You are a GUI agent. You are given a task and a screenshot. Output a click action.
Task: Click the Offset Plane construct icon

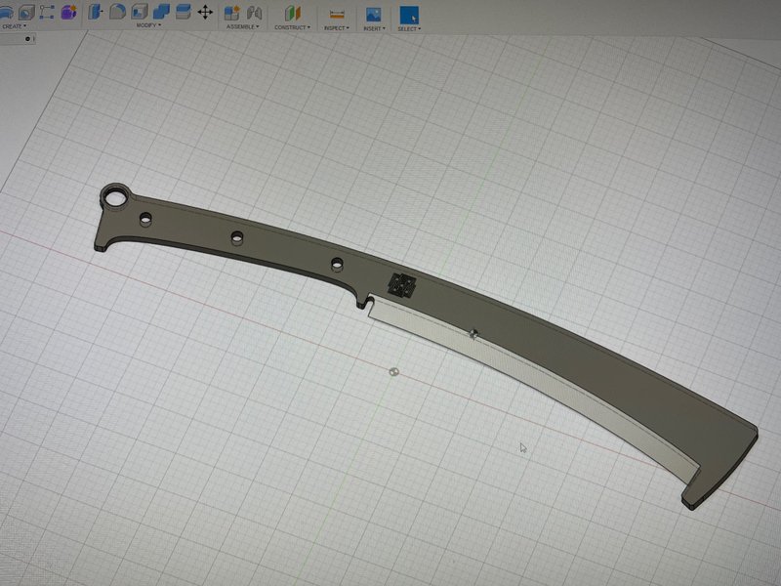[x=293, y=14]
